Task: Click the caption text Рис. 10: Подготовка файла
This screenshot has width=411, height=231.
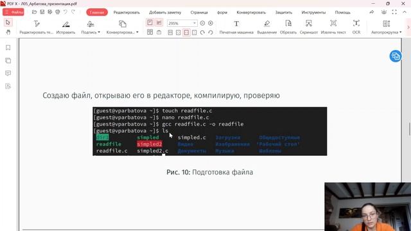Action: 210,173
